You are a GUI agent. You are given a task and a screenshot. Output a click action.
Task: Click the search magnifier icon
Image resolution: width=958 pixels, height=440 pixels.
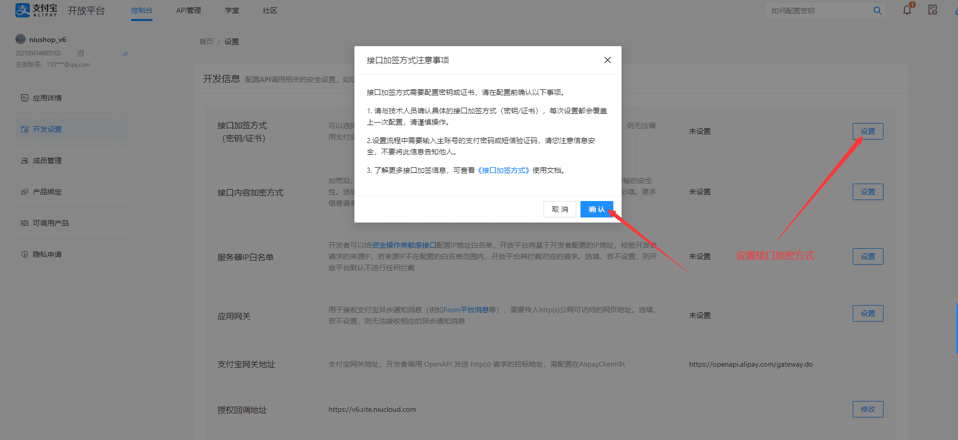pos(877,11)
